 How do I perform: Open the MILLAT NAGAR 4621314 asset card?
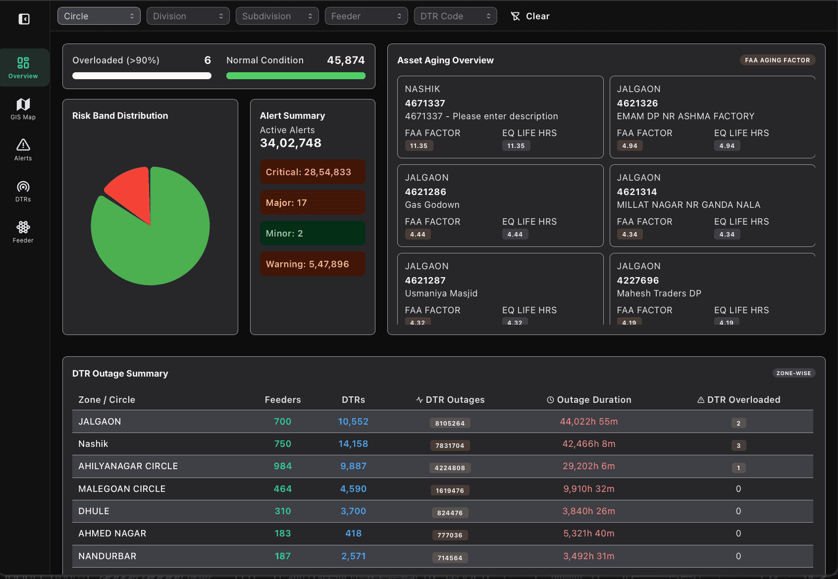[712, 205]
